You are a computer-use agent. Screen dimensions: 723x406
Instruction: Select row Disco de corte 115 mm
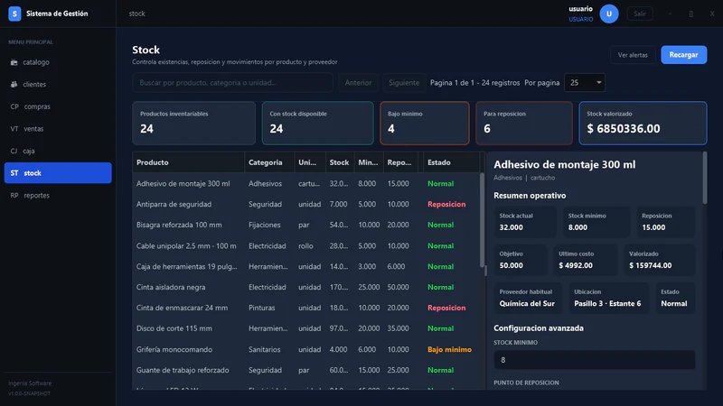click(x=306, y=328)
